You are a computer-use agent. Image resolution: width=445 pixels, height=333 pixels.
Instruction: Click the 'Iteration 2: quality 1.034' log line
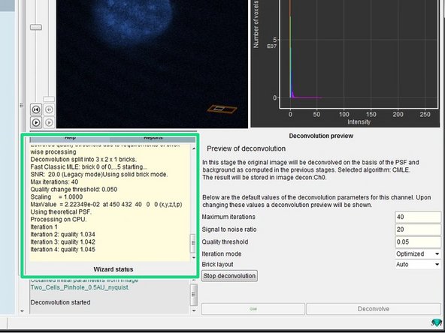(x=62, y=235)
